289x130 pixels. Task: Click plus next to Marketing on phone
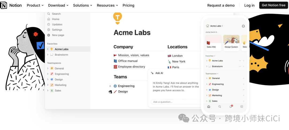(244, 95)
